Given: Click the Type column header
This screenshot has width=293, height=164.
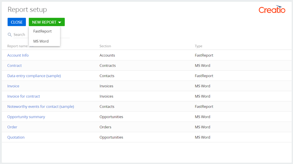Looking at the screenshot, I should point(199,46).
